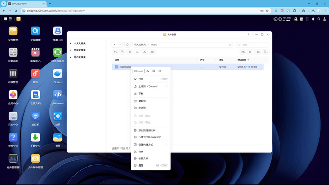Open the upload dropdown in toolbar
The height and width of the screenshot is (185, 329).
[122, 52]
